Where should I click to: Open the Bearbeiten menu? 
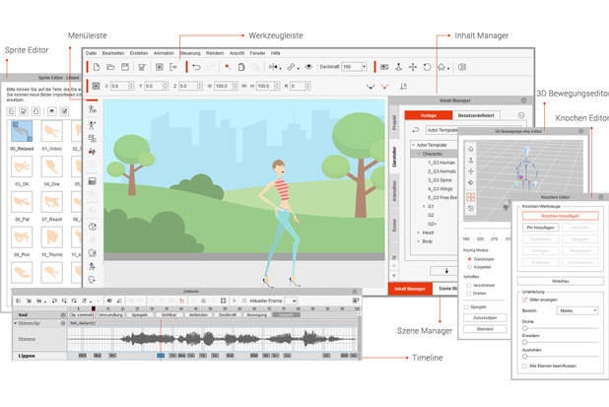click(x=113, y=53)
